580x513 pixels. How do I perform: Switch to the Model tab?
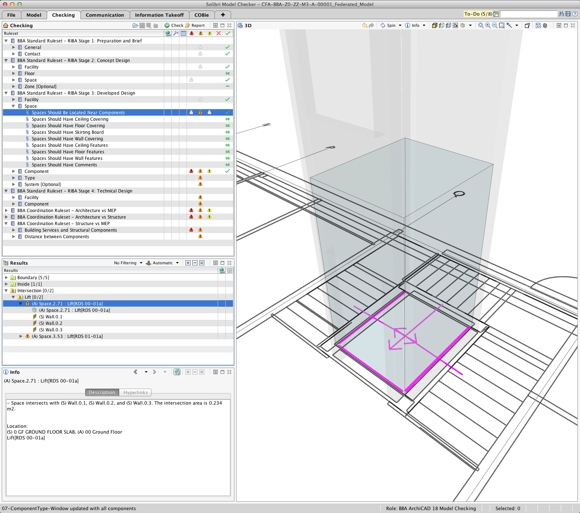tap(34, 15)
